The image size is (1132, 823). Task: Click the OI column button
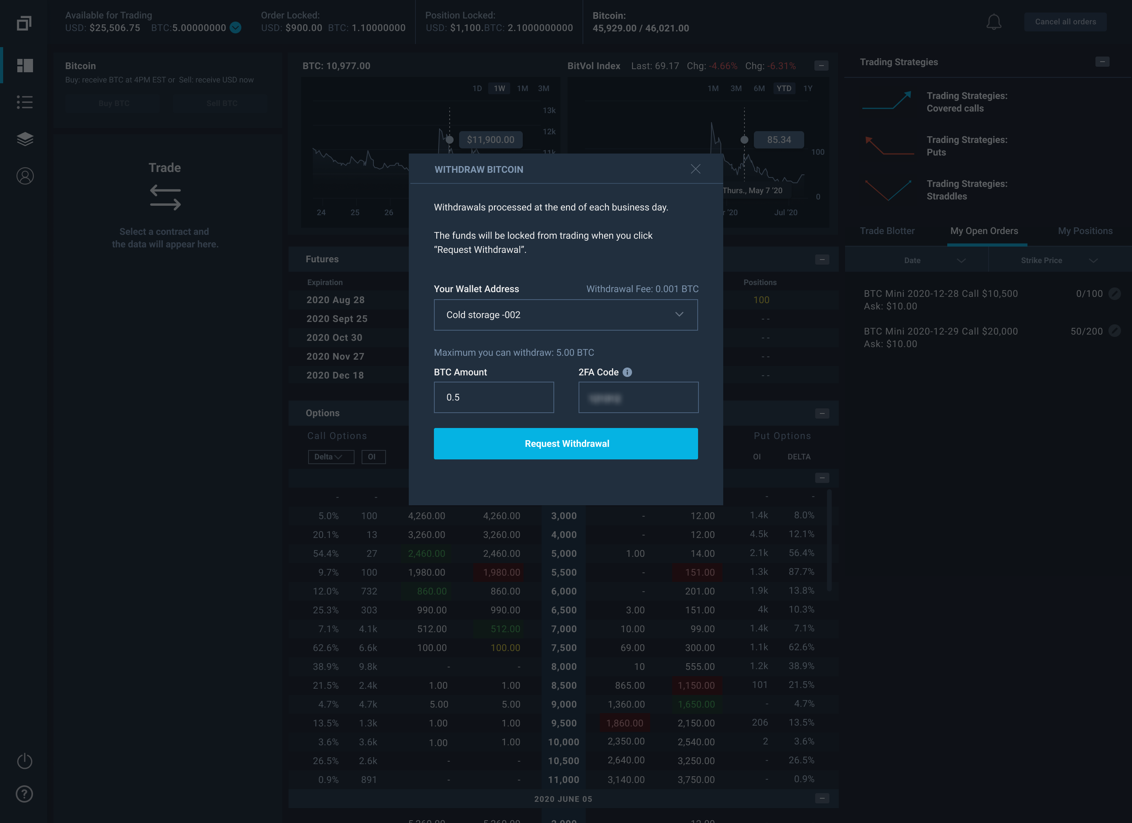373,457
